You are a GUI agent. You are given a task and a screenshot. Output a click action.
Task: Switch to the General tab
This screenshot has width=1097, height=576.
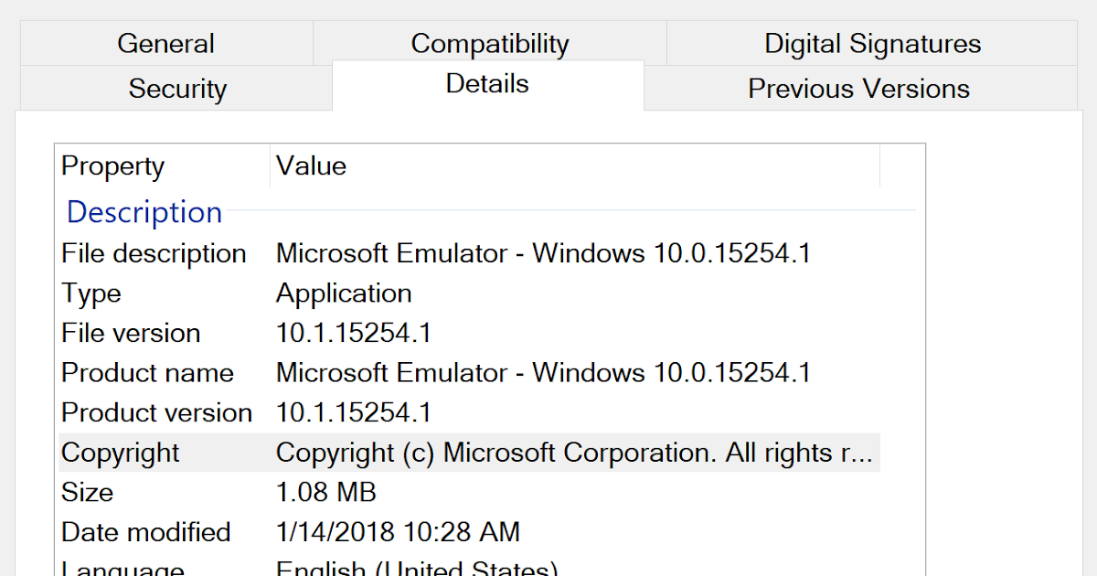(165, 43)
